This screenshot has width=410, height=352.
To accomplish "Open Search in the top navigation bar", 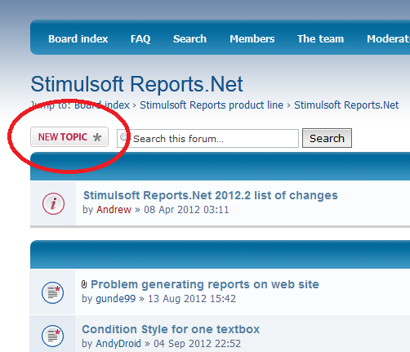I will tap(189, 38).
